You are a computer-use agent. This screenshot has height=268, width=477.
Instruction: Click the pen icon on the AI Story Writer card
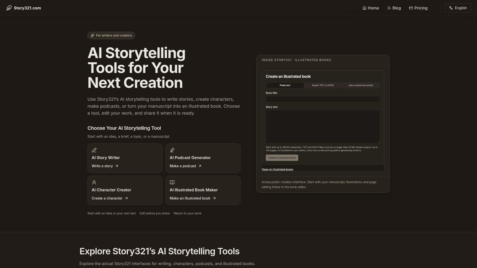(94, 150)
